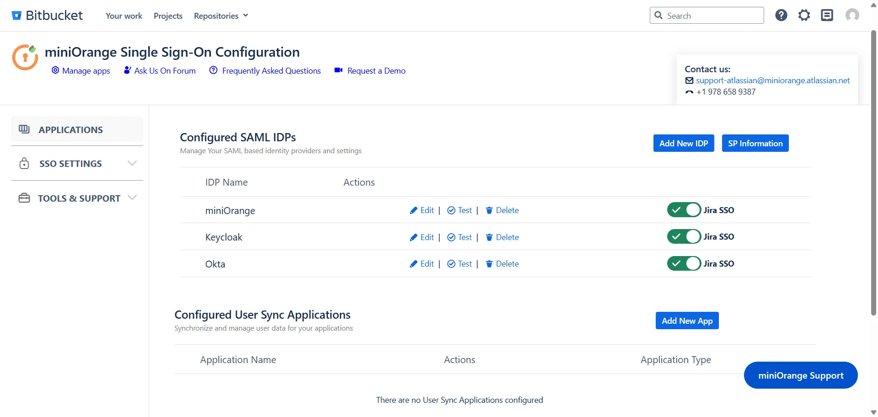Disable the Jira SSO toggle for miniOrange

(684, 210)
